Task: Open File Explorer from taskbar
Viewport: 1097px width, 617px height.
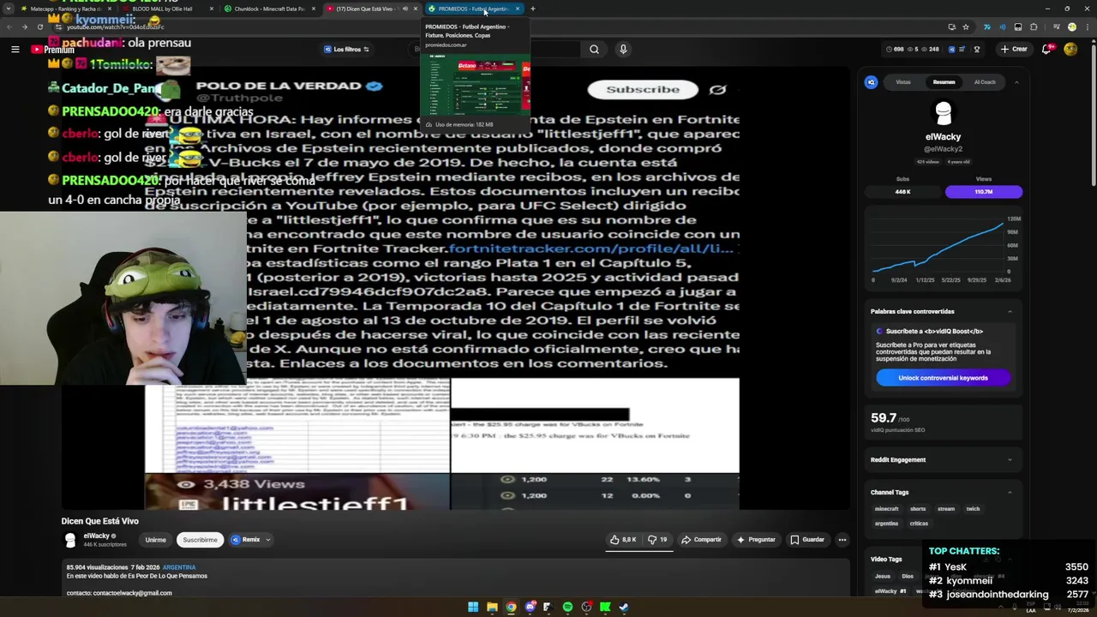Action: (x=492, y=608)
